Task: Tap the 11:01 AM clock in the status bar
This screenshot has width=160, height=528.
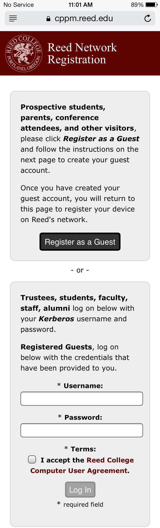Action: pos(80,5)
